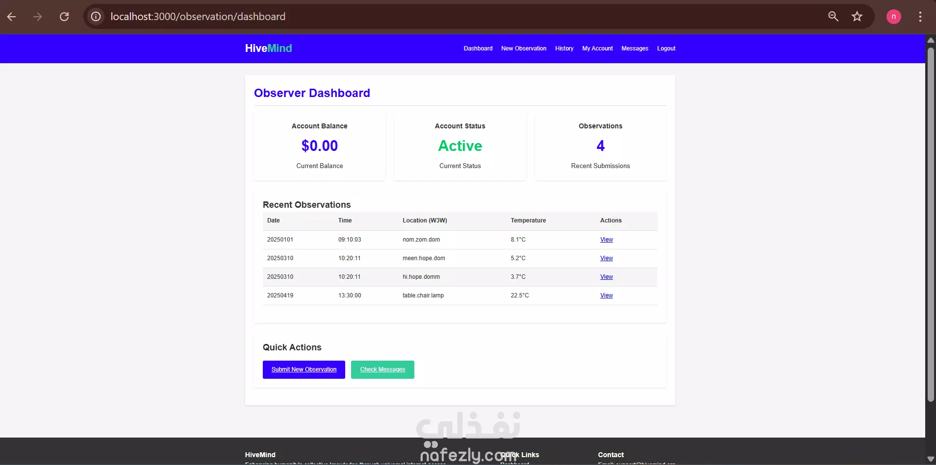Click the Active account status value
Image resolution: width=936 pixels, height=465 pixels.
click(x=460, y=146)
